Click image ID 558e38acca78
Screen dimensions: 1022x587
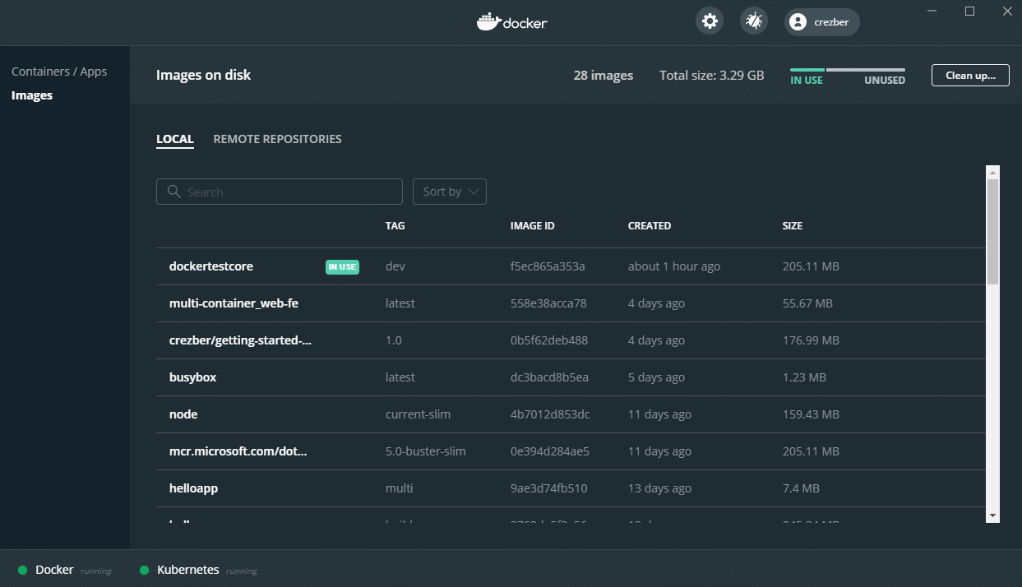pos(548,303)
